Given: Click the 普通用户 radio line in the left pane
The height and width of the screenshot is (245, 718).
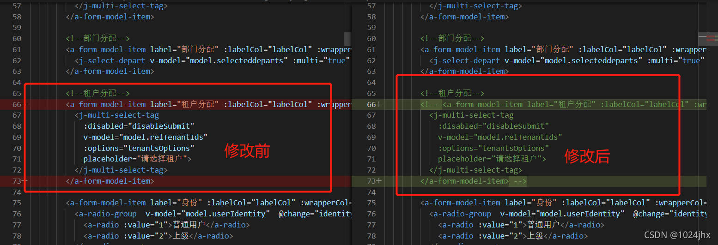Looking at the screenshot, I should pyautogui.click(x=166, y=225).
